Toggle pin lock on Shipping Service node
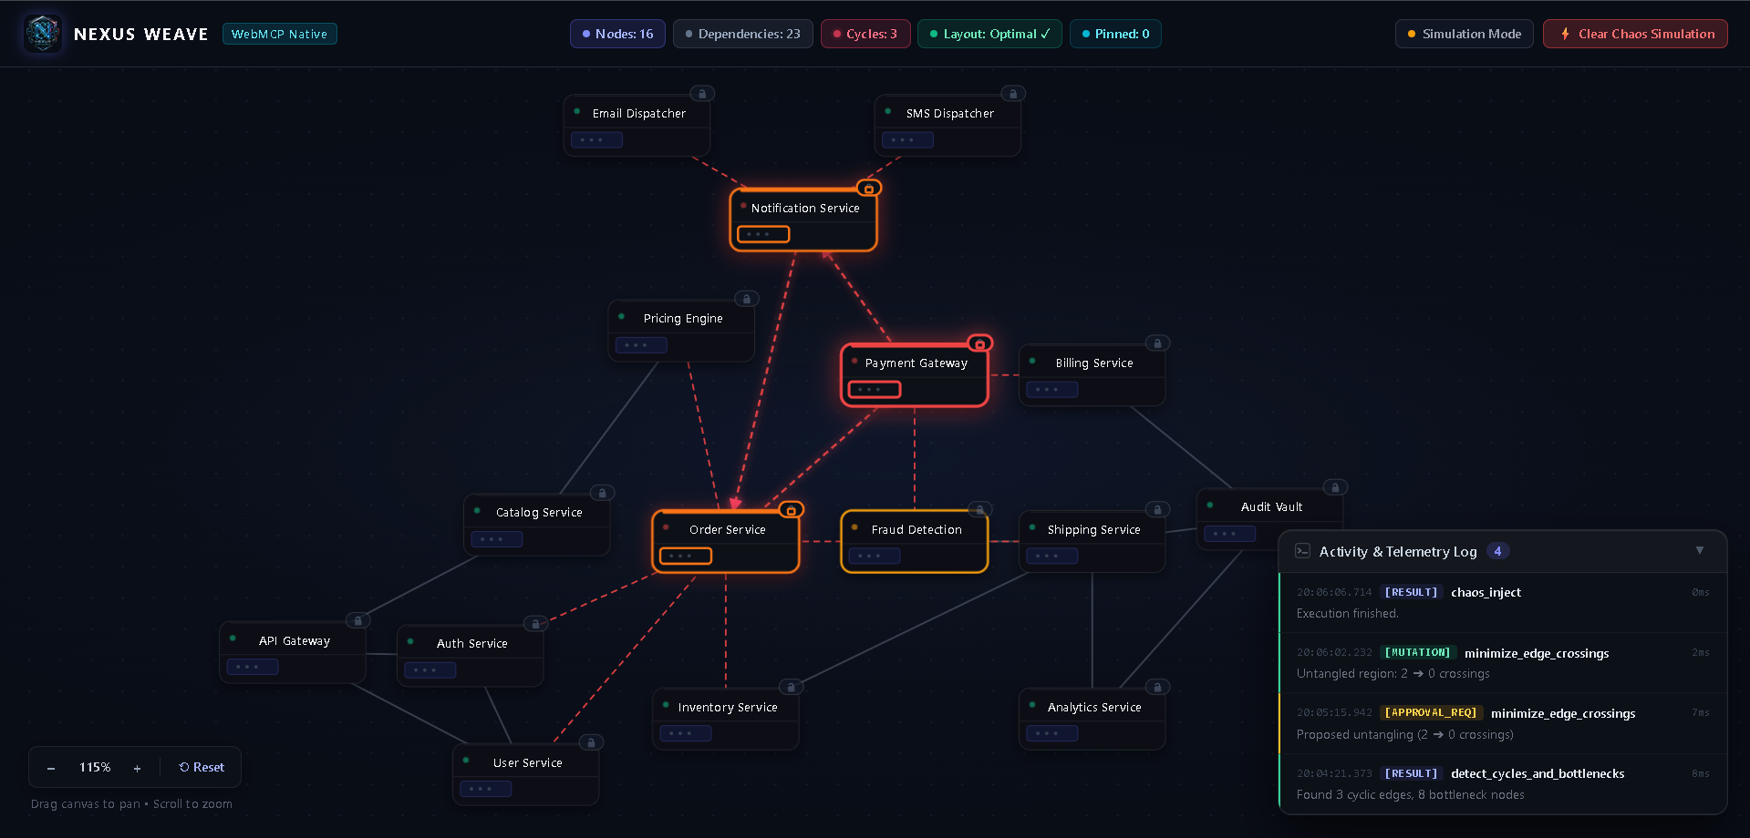 click(x=1158, y=510)
